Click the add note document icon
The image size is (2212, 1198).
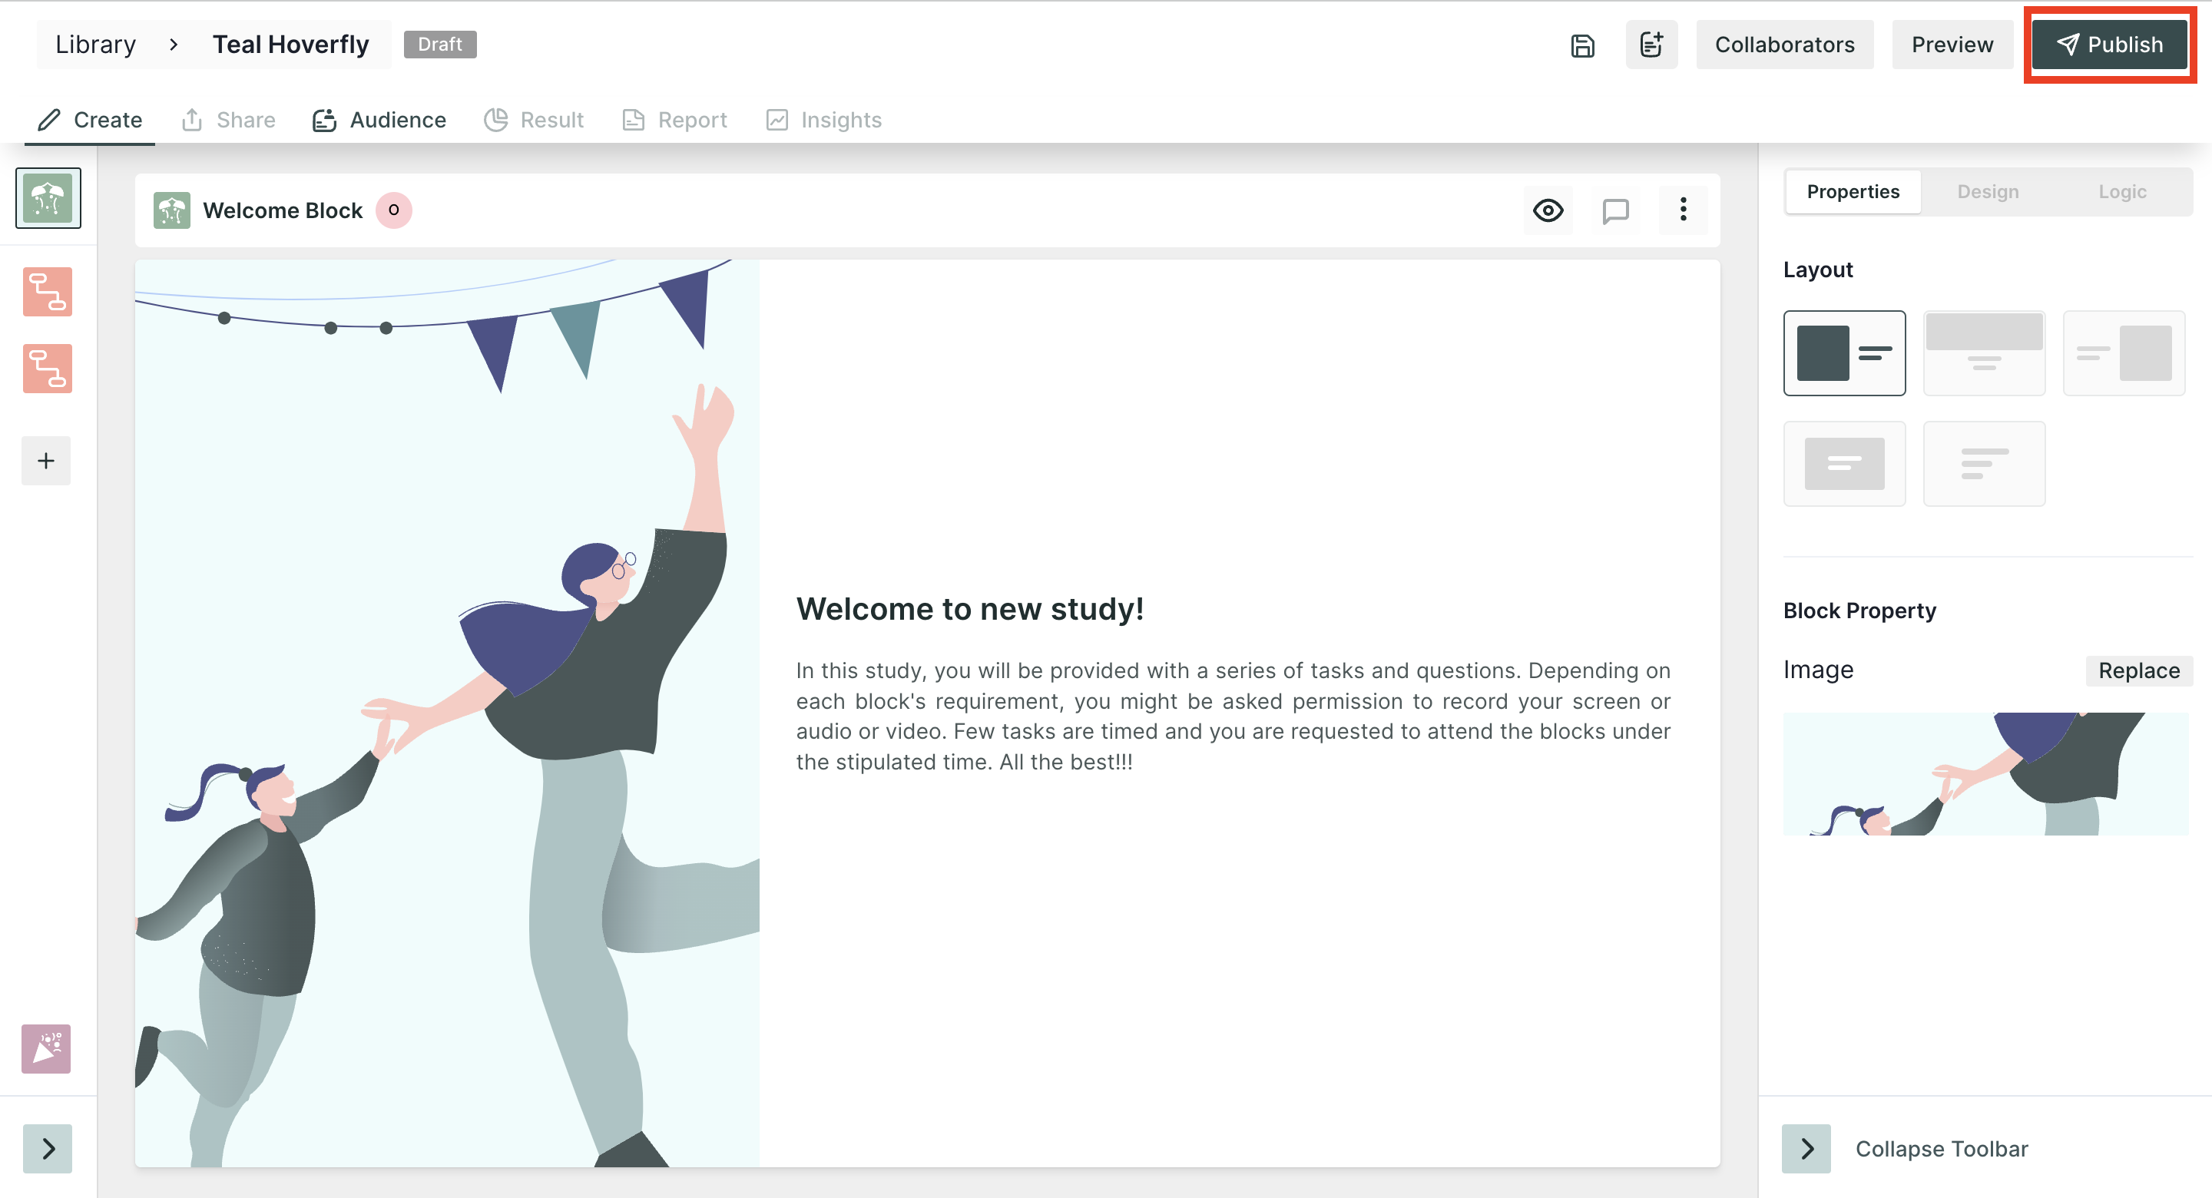pos(1651,45)
